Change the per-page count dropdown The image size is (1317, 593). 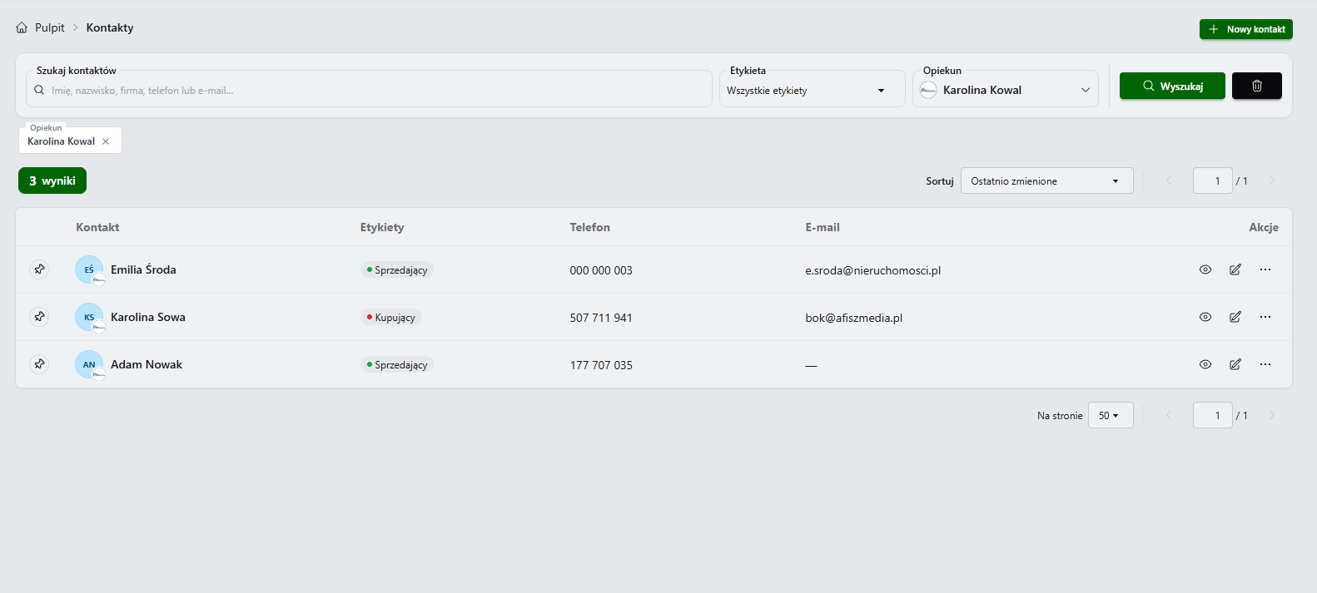[x=1111, y=415]
